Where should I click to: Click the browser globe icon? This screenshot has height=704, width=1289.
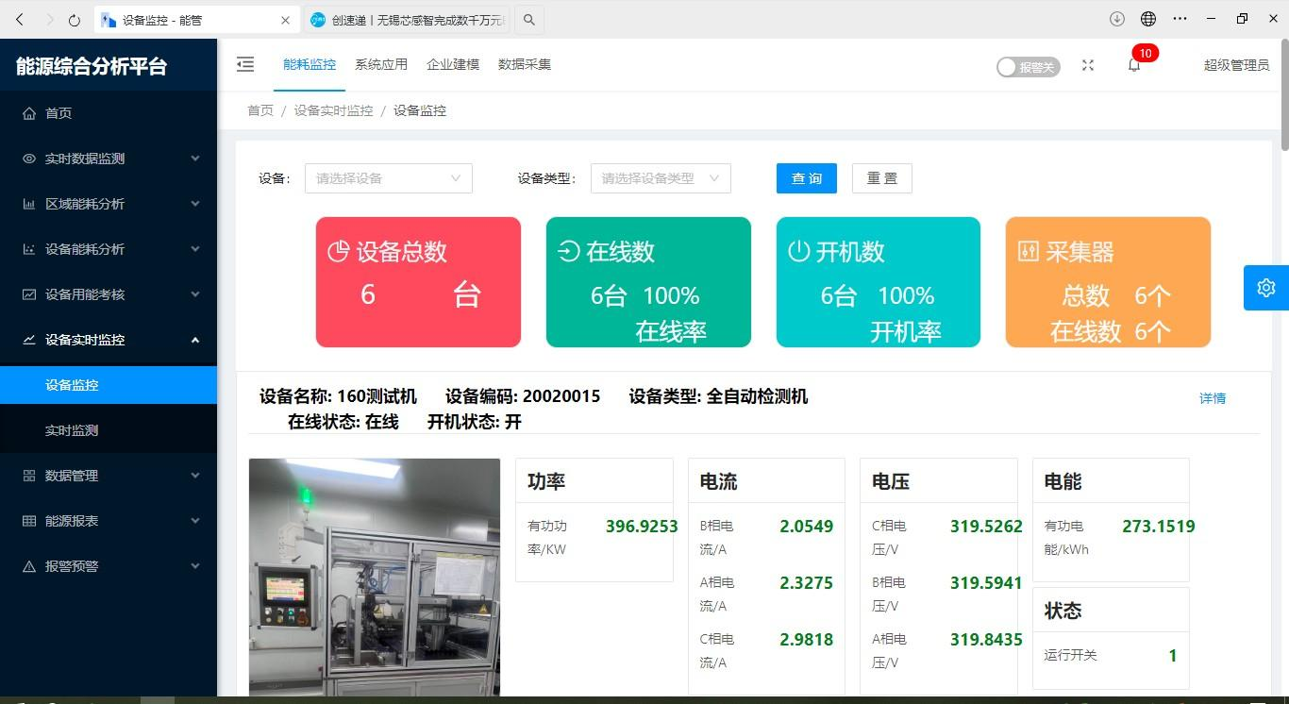click(1148, 19)
